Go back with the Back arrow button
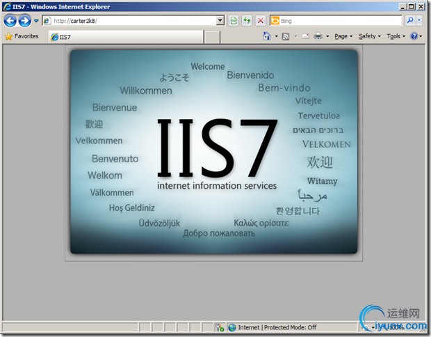This screenshot has height=337, width=431. click(x=10, y=21)
